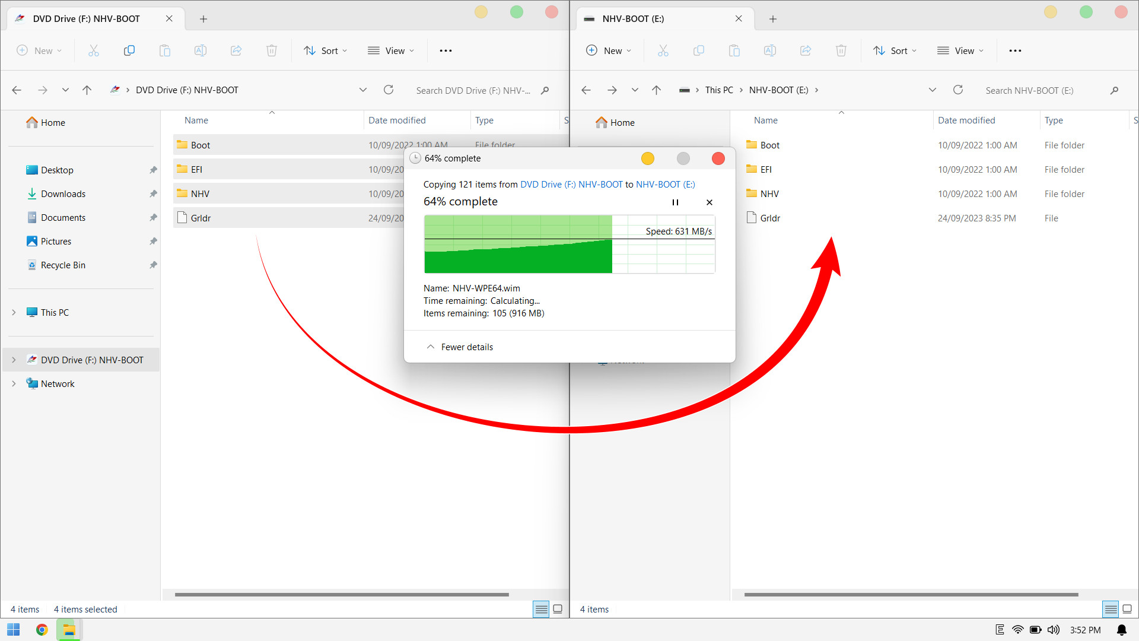Click the NHV-BOOT (E:) destination link
This screenshot has width=1139, height=641.
click(x=665, y=185)
